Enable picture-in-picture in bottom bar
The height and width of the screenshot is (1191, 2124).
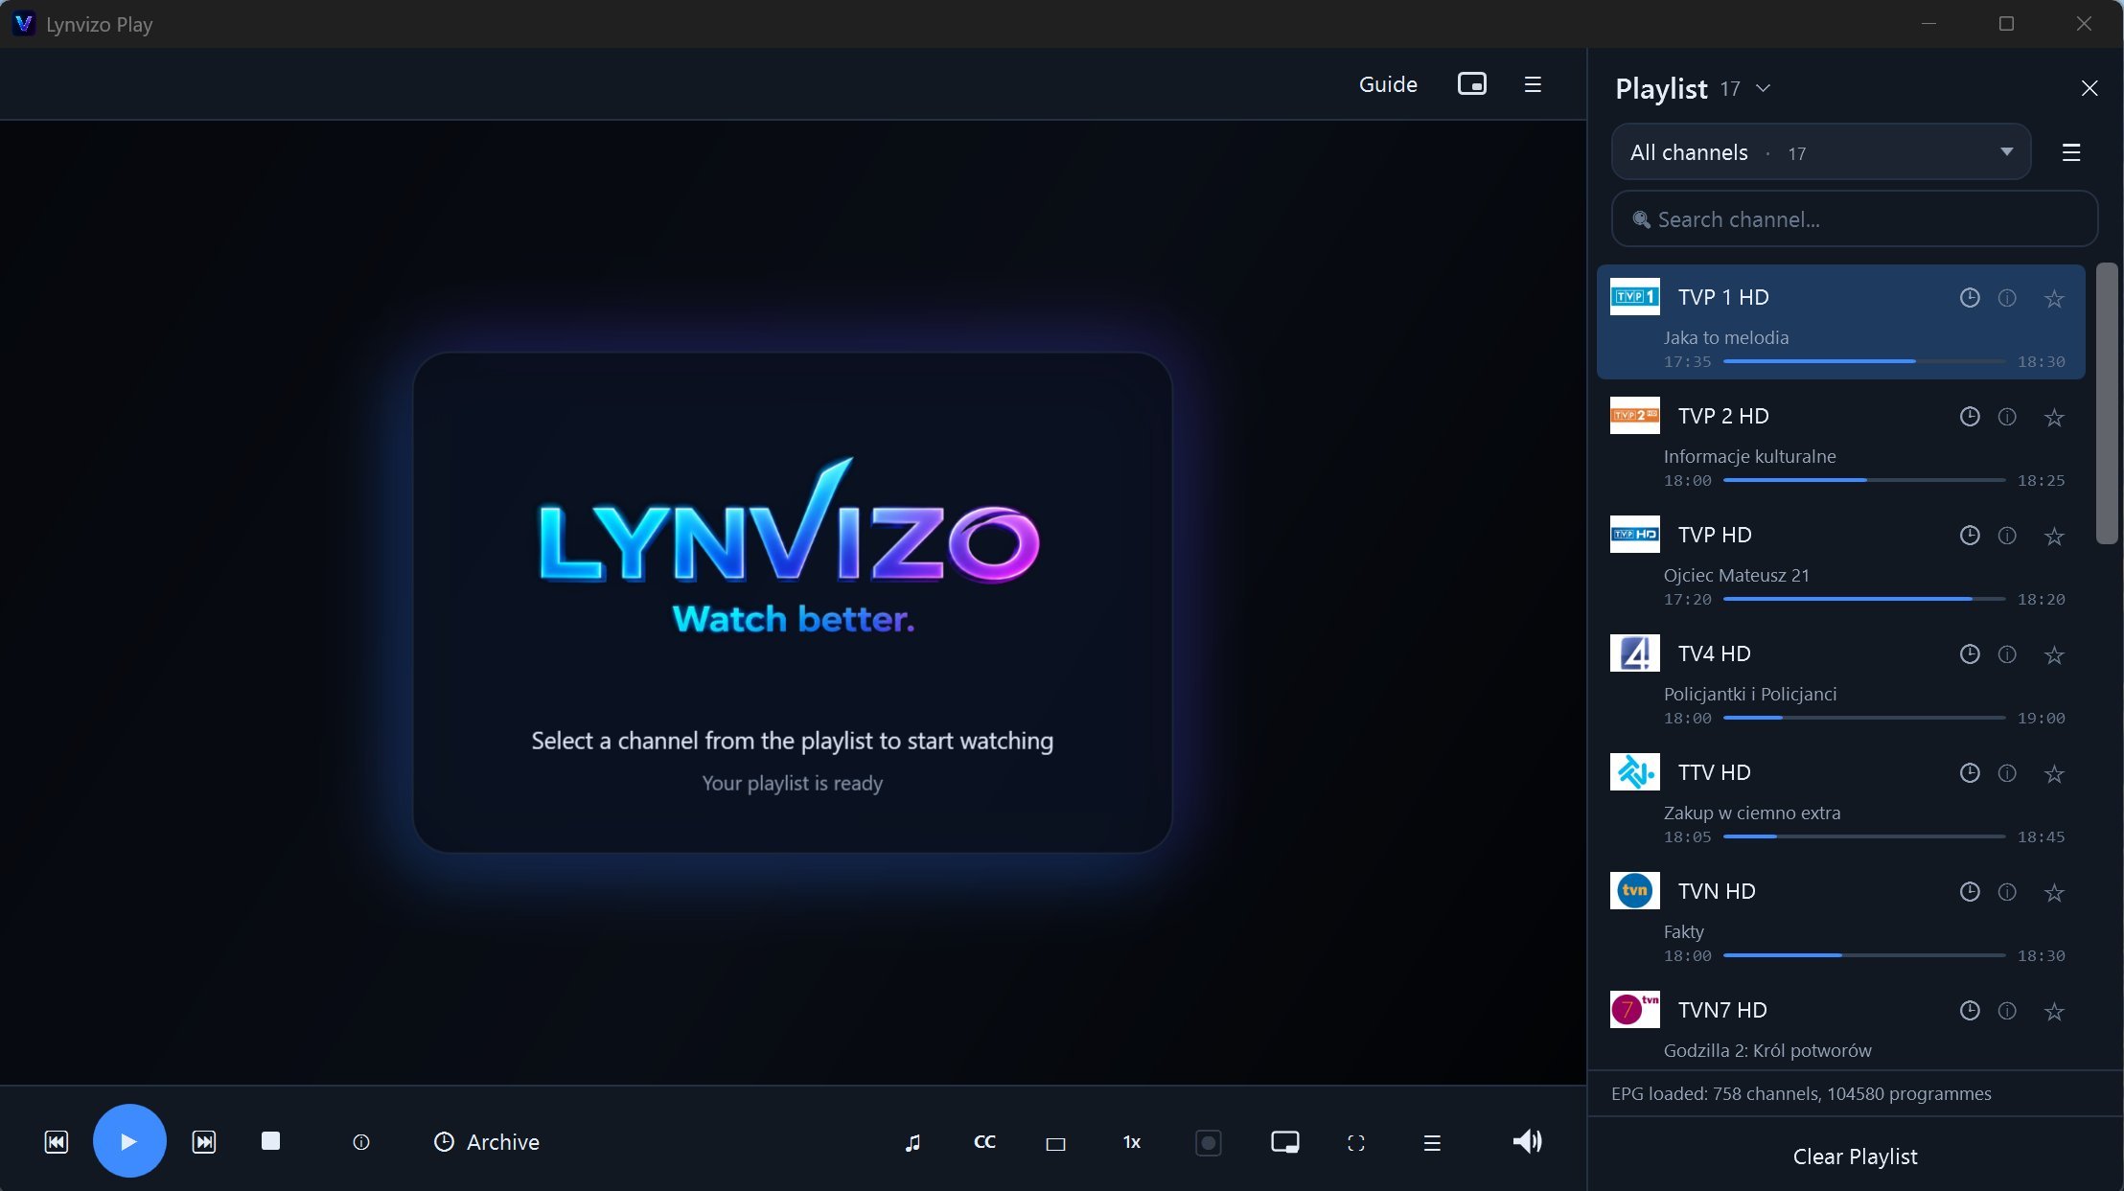[1285, 1142]
